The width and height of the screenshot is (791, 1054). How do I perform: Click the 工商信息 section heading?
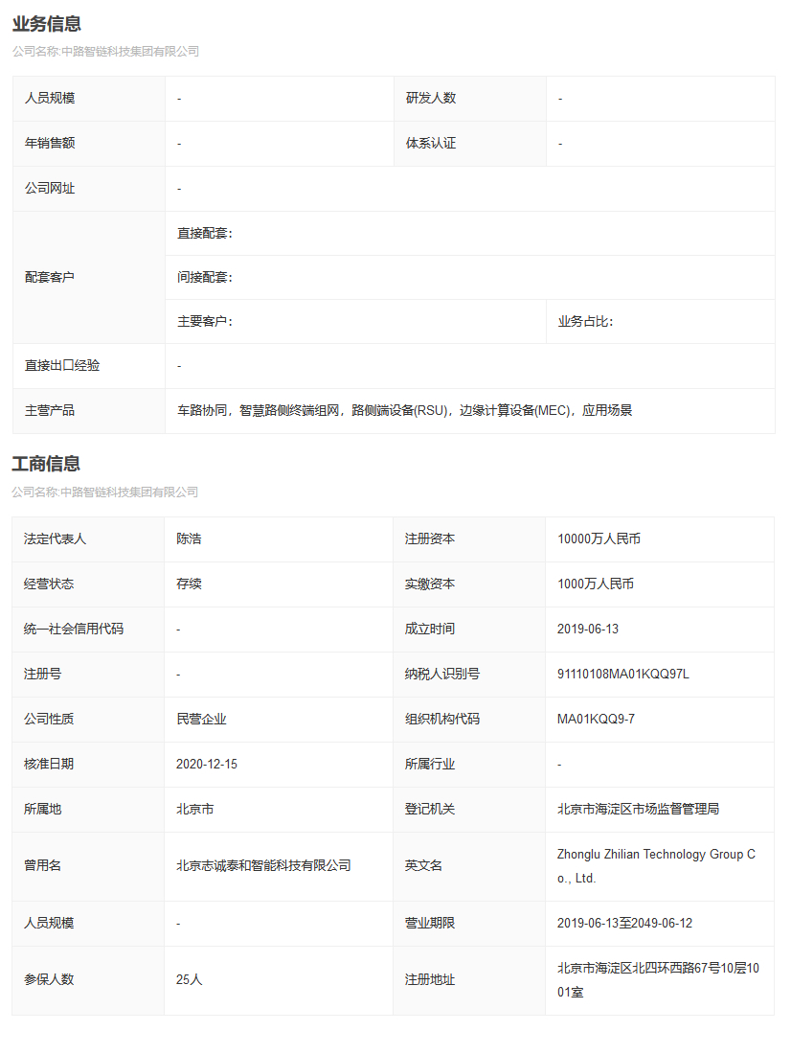(x=46, y=464)
